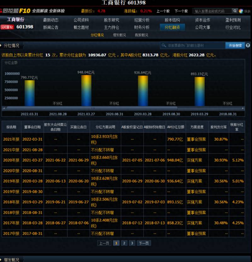252x262 pixels.
Task: Click the stock name or code input field
Action: coord(212,11)
